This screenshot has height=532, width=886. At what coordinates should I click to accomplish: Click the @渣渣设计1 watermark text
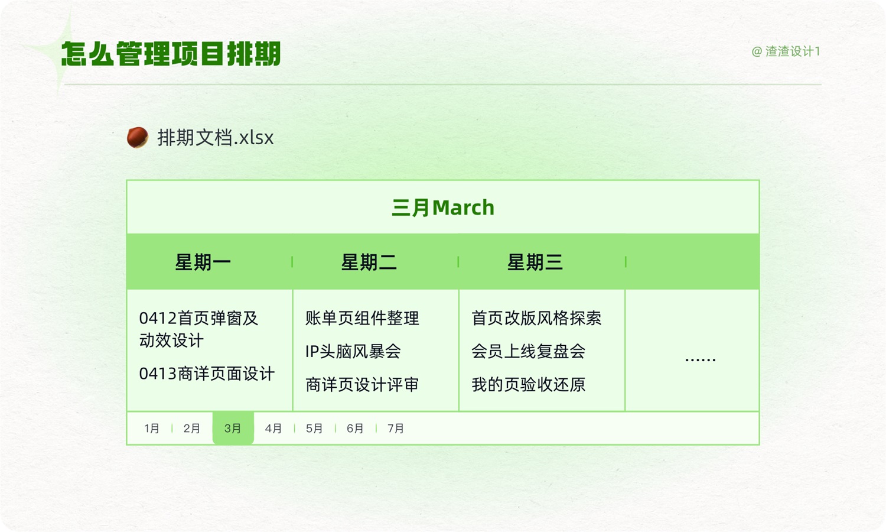point(786,52)
